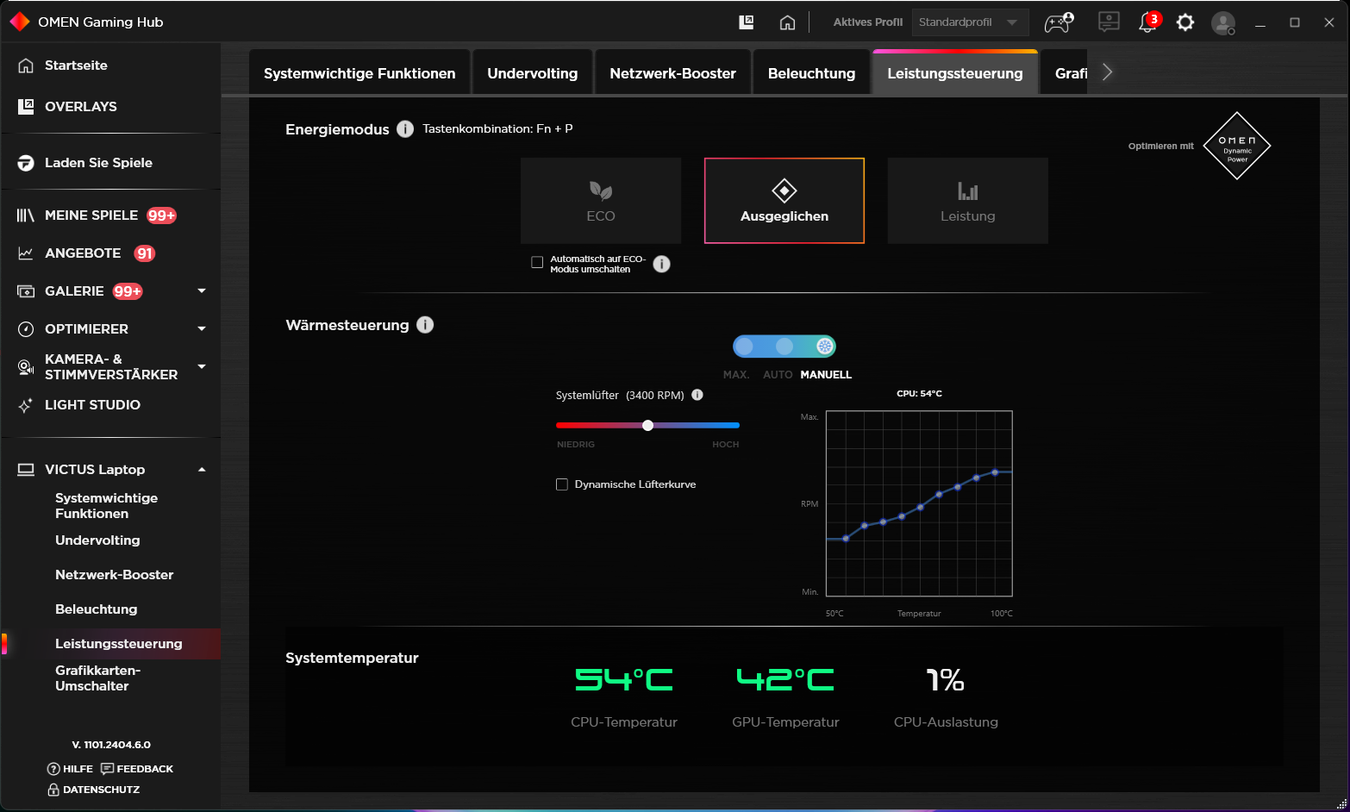Click the home icon in title bar
Viewport: 1350px width, 812px height.
pyautogui.click(x=787, y=22)
